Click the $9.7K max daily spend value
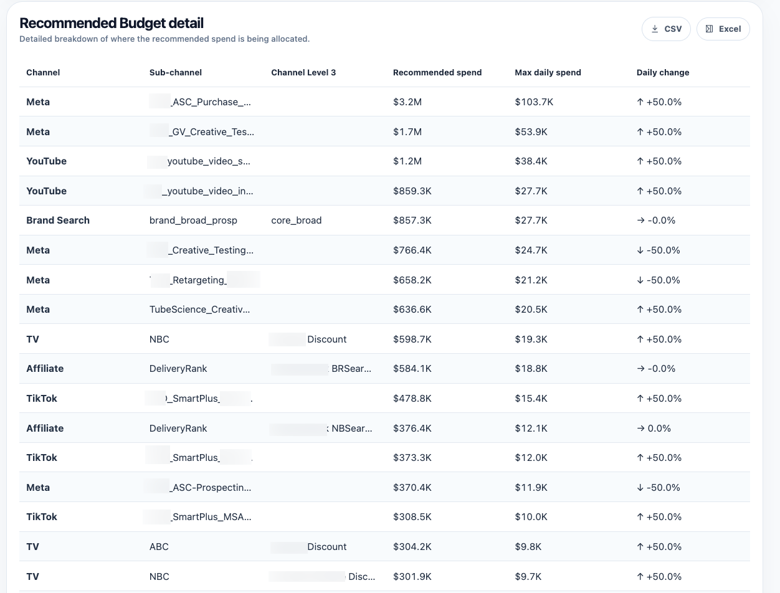The image size is (780, 593). tap(528, 576)
